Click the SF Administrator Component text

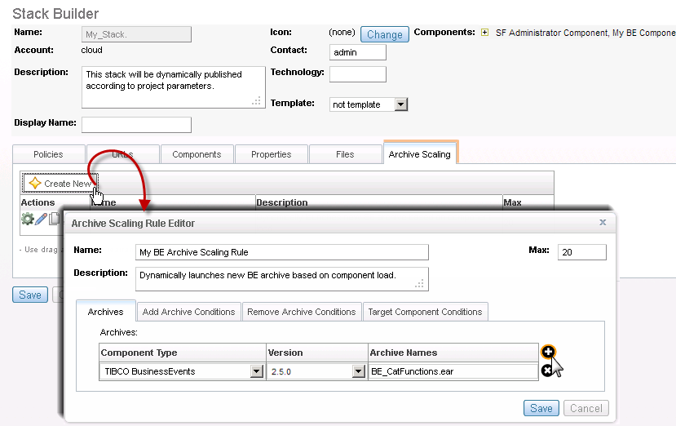pyautogui.click(x=552, y=33)
